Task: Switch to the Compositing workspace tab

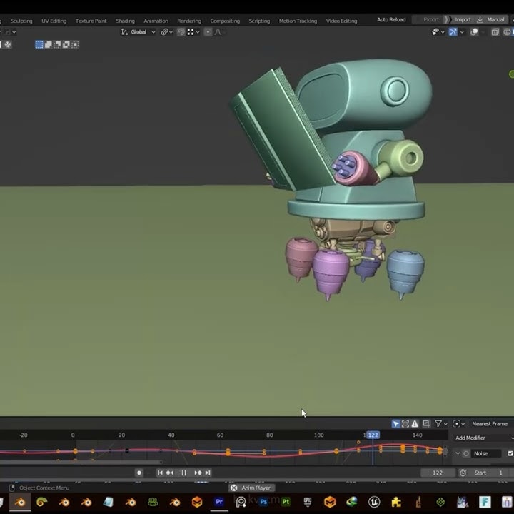Action: click(x=225, y=21)
